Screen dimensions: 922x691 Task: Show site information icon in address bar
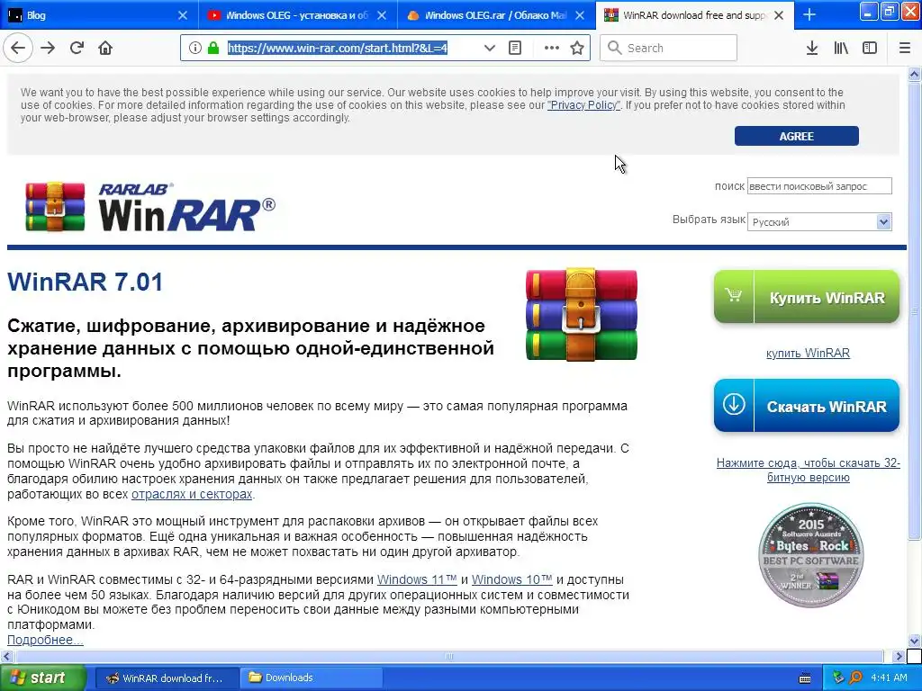195,49
